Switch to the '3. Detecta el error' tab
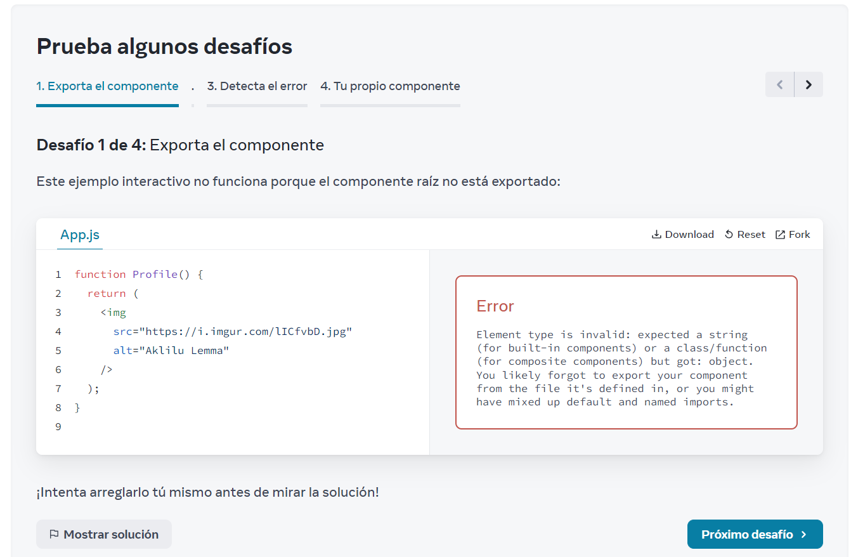The image size is (851, 557). pos(257,86)
